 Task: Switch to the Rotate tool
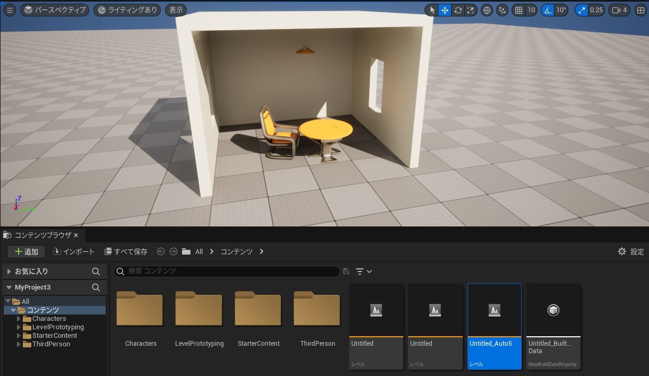coord(457,10)
